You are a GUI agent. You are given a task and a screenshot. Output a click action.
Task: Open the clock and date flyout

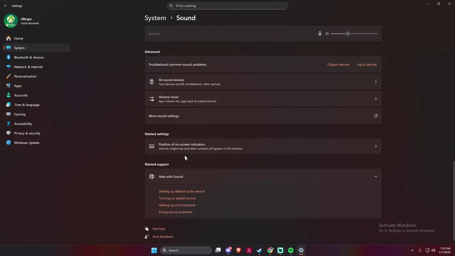point(445,250)
